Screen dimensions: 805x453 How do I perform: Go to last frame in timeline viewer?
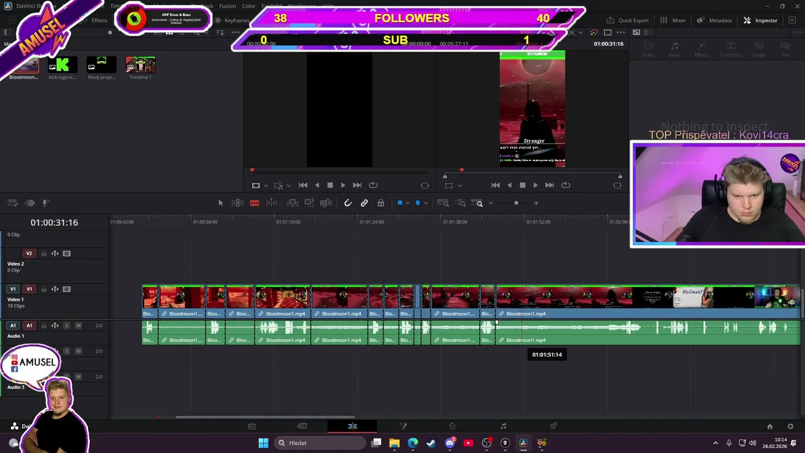549,185
